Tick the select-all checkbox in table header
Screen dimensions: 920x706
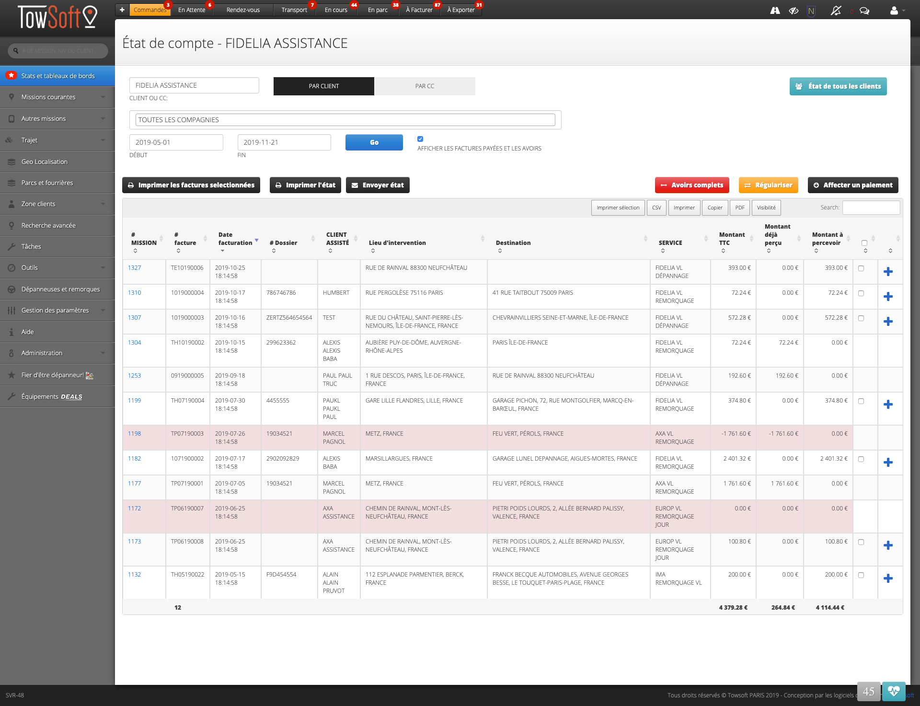click(864, 243)
